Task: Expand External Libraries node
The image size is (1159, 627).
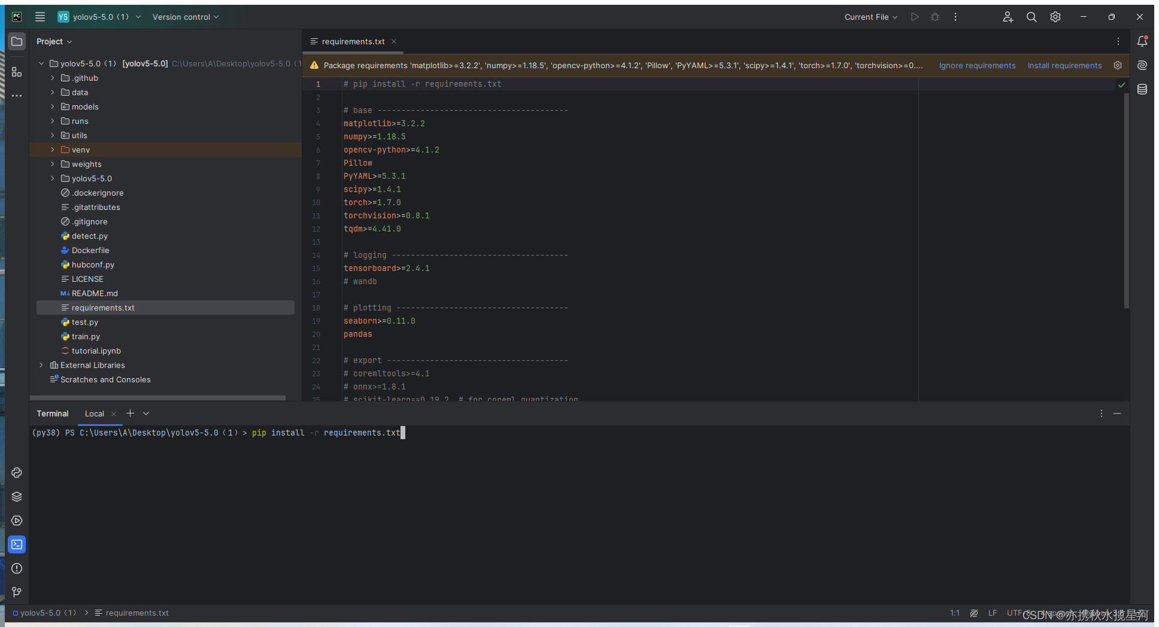Action: point(41,365)
